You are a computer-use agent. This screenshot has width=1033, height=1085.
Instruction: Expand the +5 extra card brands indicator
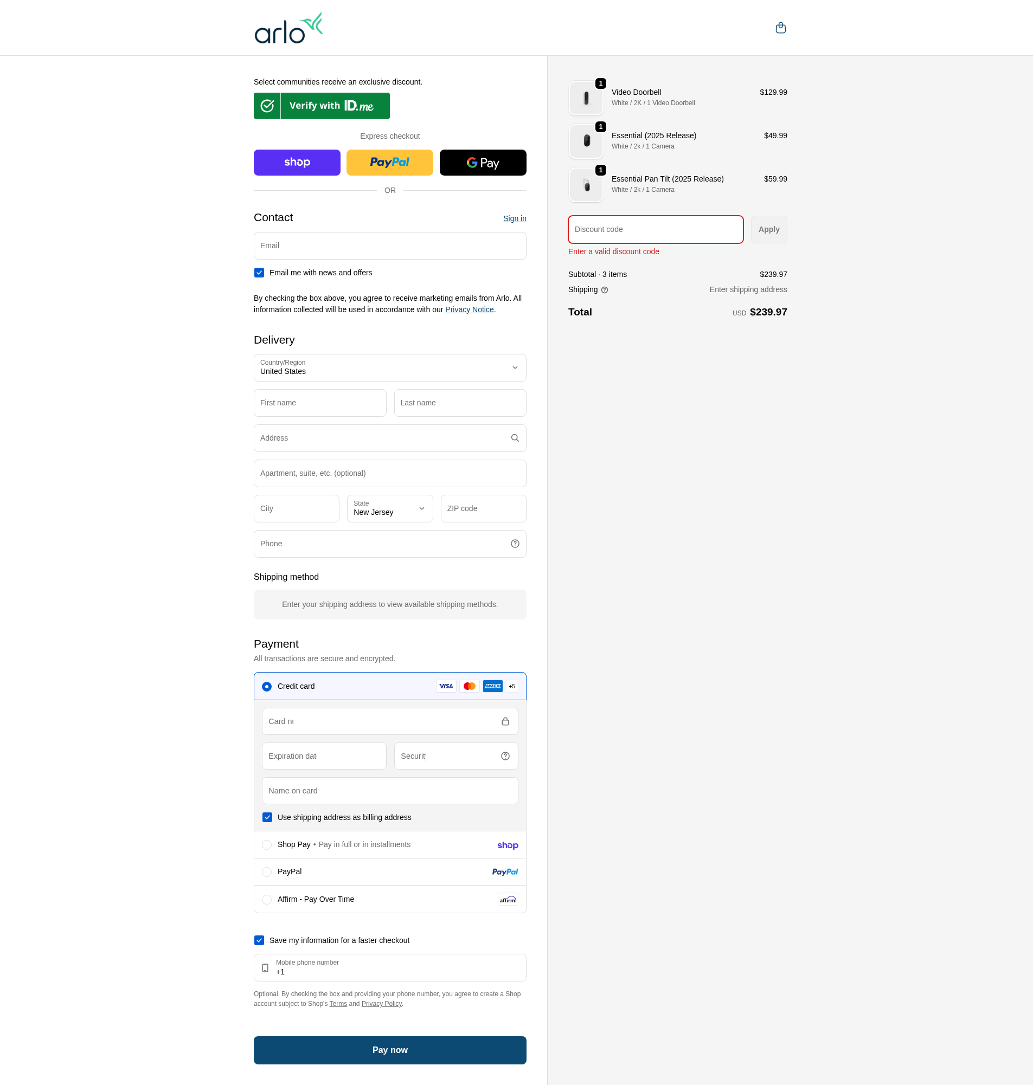click(x=511, y=686)
